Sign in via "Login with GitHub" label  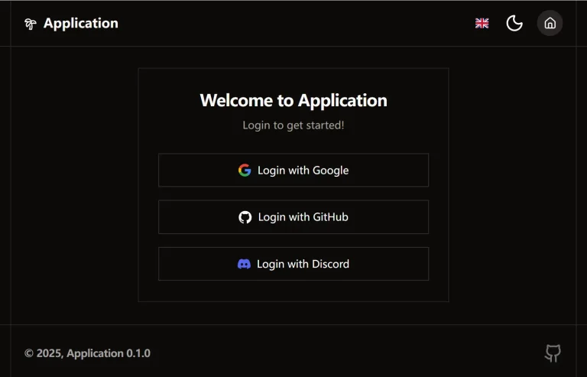(303, 217)
